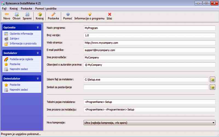Open the Fajl menu

point(4,8)
